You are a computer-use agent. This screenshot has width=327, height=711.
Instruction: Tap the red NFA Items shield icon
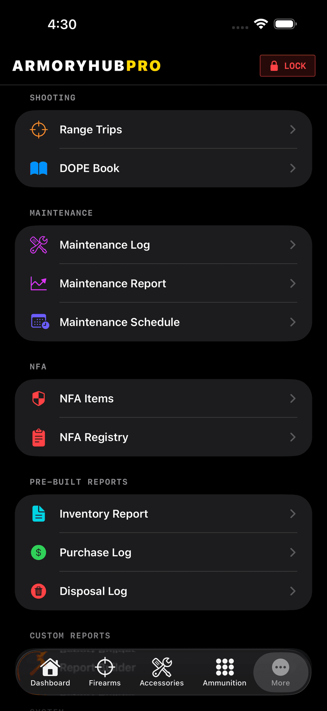(39, 398)
